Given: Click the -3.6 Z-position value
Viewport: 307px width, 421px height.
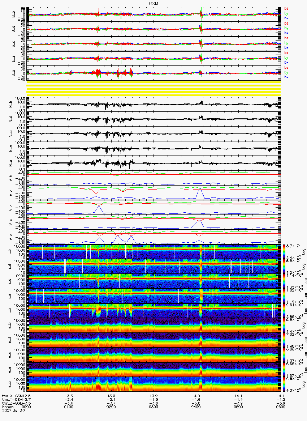Looking at the screenshot, I should point(69,403).
